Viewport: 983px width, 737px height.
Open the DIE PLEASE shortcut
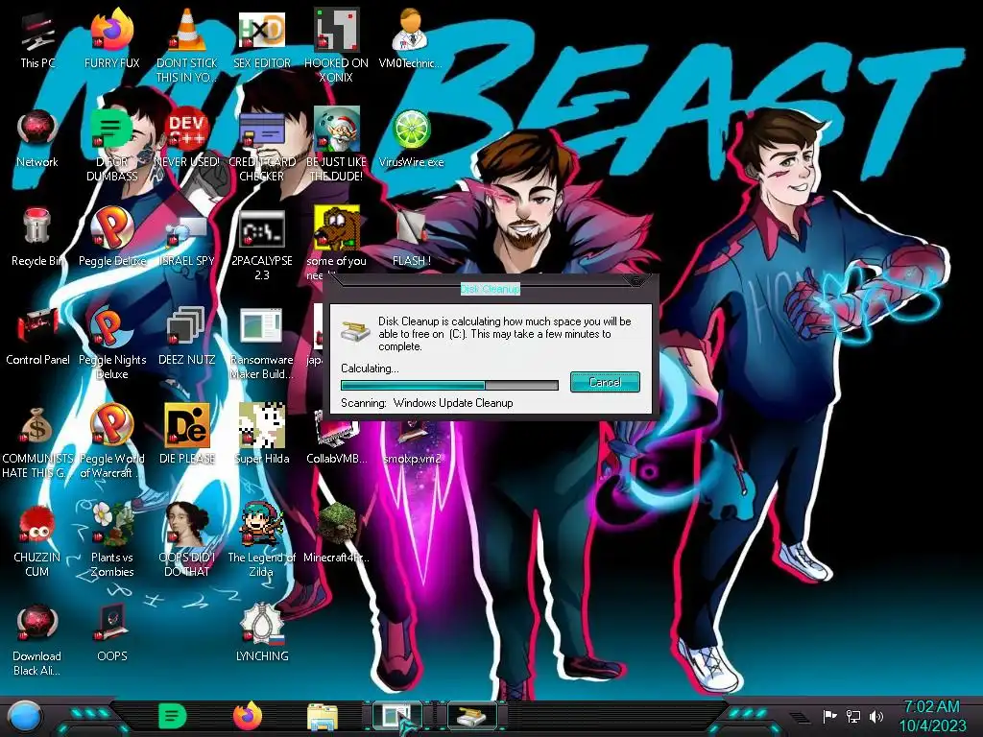coord(187,427)
